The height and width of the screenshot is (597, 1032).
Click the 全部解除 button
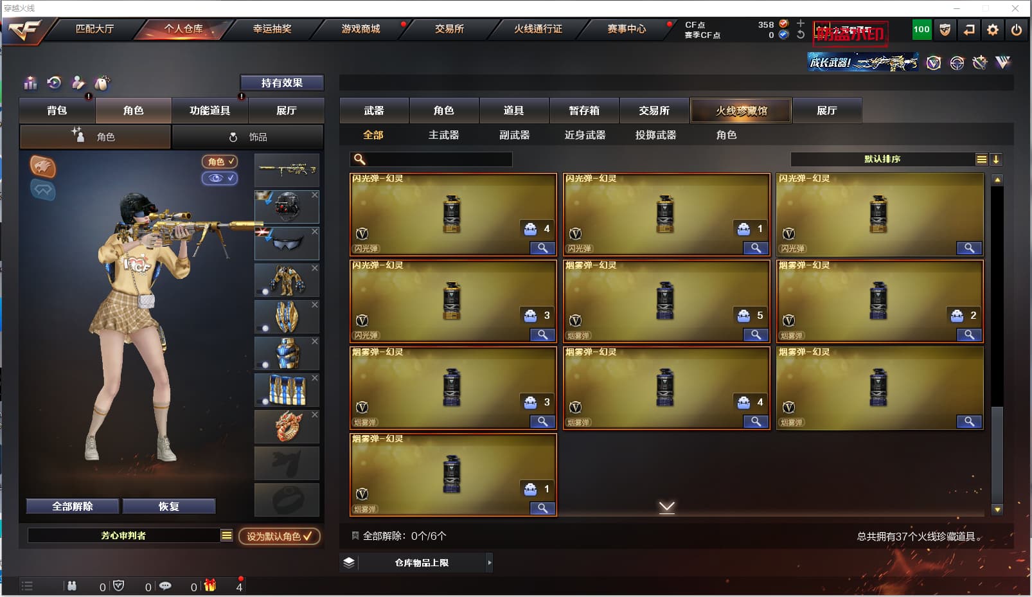tap(73, 506)
